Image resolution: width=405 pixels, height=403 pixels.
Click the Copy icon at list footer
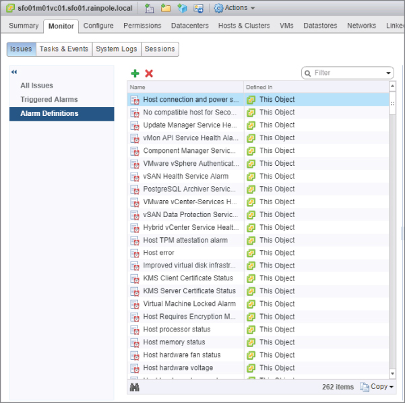click(365, 387)
